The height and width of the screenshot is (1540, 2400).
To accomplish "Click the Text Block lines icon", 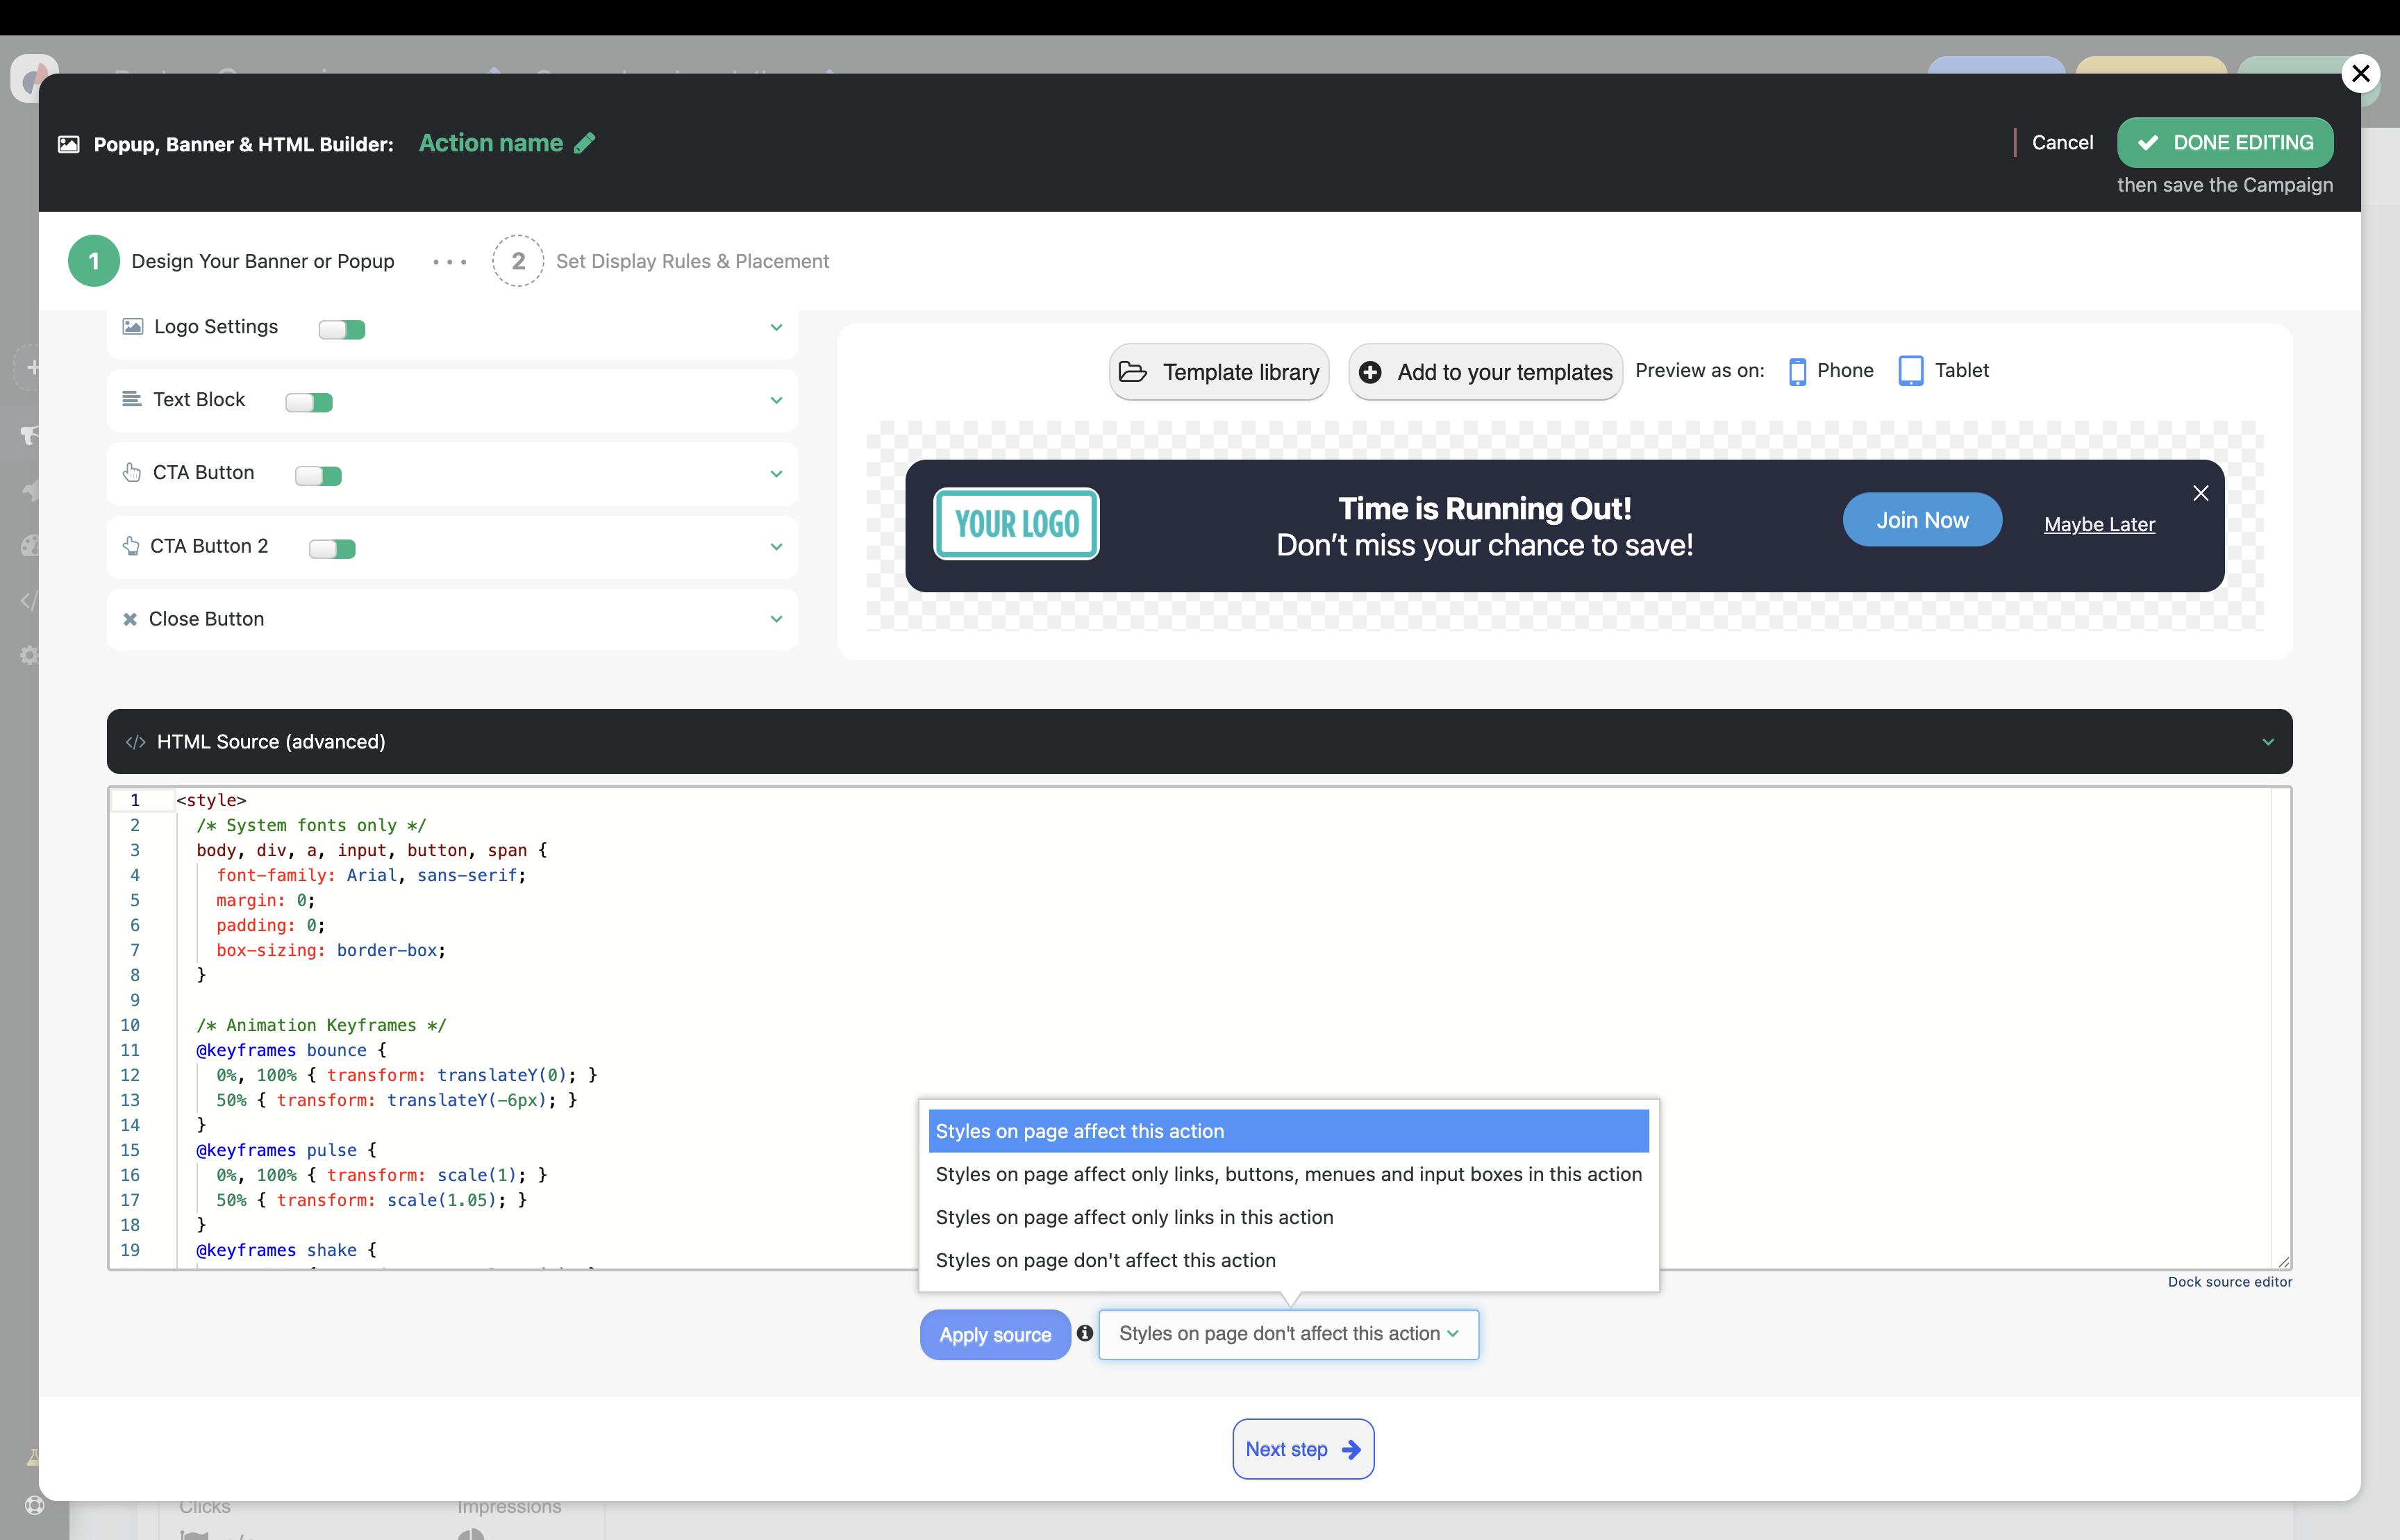I will [x=131, y=399].
